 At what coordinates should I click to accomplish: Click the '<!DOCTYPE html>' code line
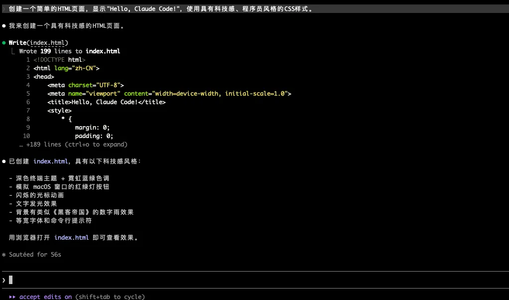pyautogui.click(x=59, y=60)
